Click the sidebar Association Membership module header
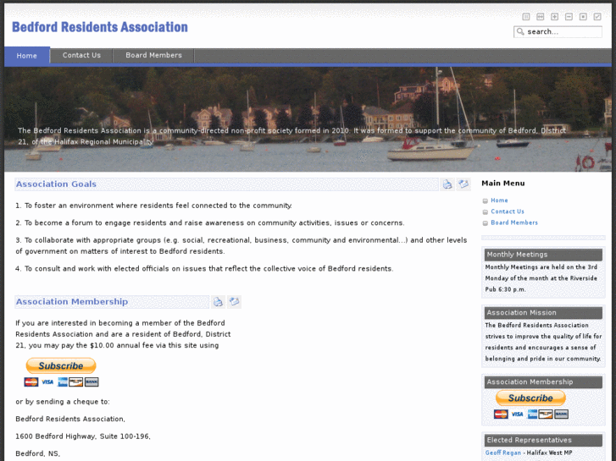Image resolution: width=616 pixels, height=461 pixels. 543,382
